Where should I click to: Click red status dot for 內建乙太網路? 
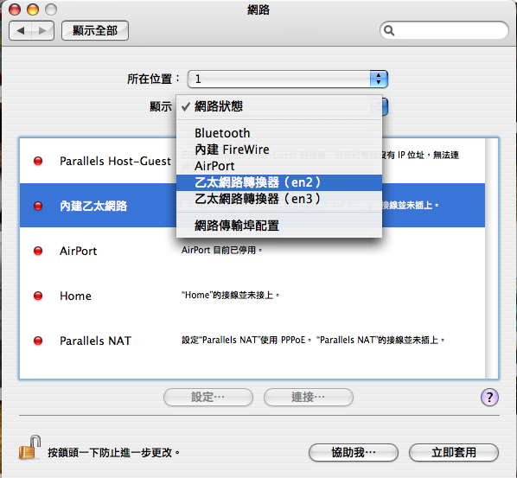(38, 206)
